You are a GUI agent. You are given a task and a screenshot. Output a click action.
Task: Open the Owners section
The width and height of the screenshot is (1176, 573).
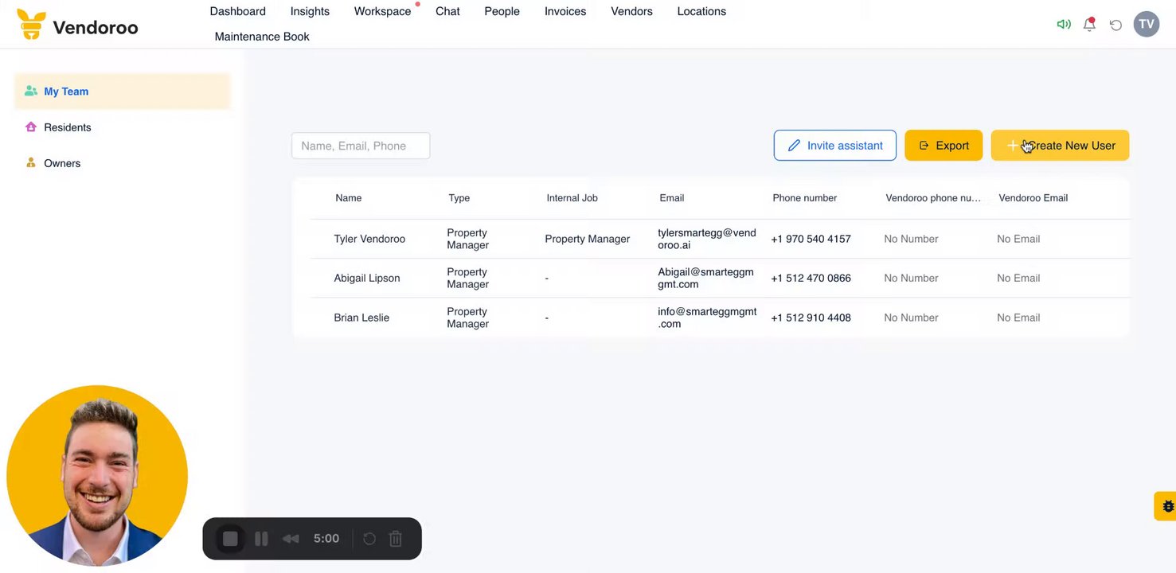62,163
